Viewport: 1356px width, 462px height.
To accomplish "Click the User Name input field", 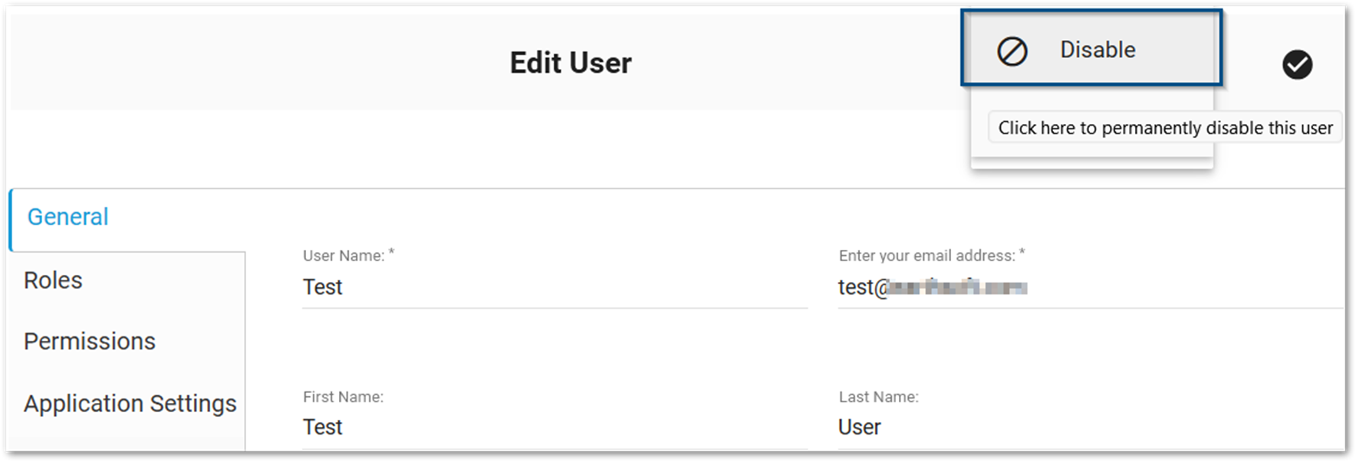I will point(552,287).
